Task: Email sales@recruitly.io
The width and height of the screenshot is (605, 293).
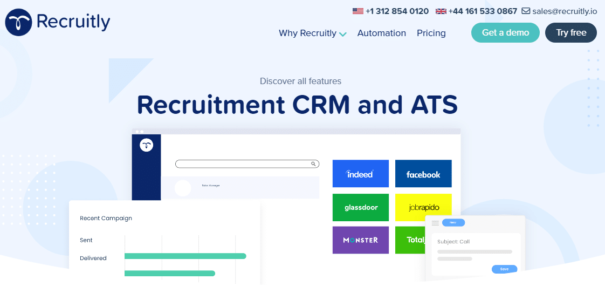Action: point(565,11)
